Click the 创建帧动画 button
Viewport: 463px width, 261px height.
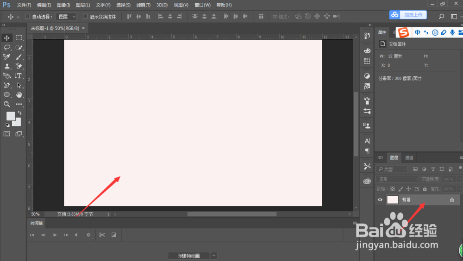(x=189, y=256)
